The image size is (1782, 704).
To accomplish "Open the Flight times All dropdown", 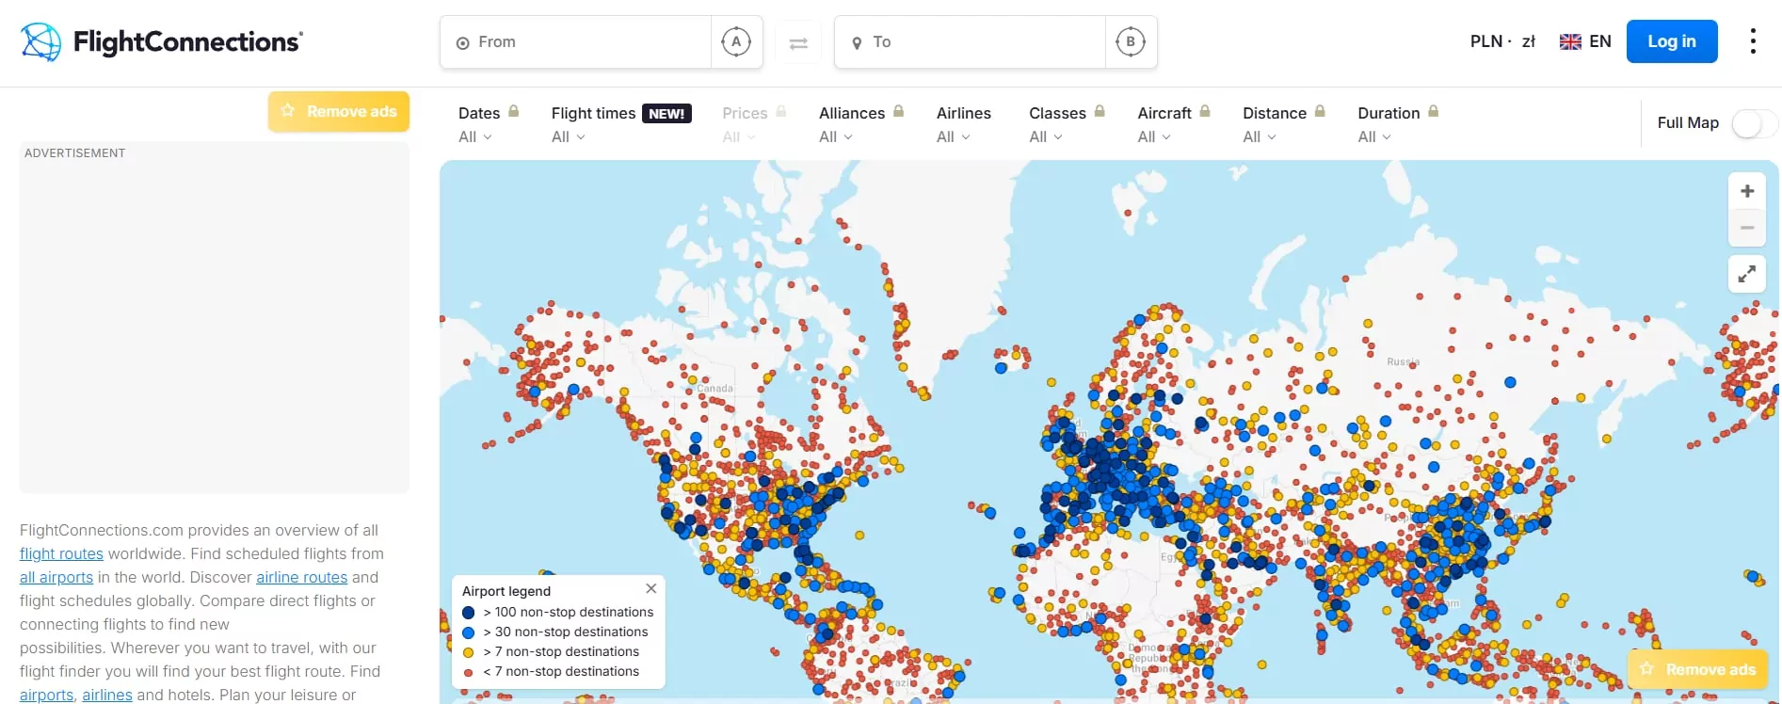I will (x=569, y=137).
